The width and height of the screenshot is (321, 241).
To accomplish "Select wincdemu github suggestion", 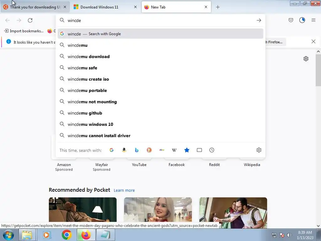I will point(160,113).
